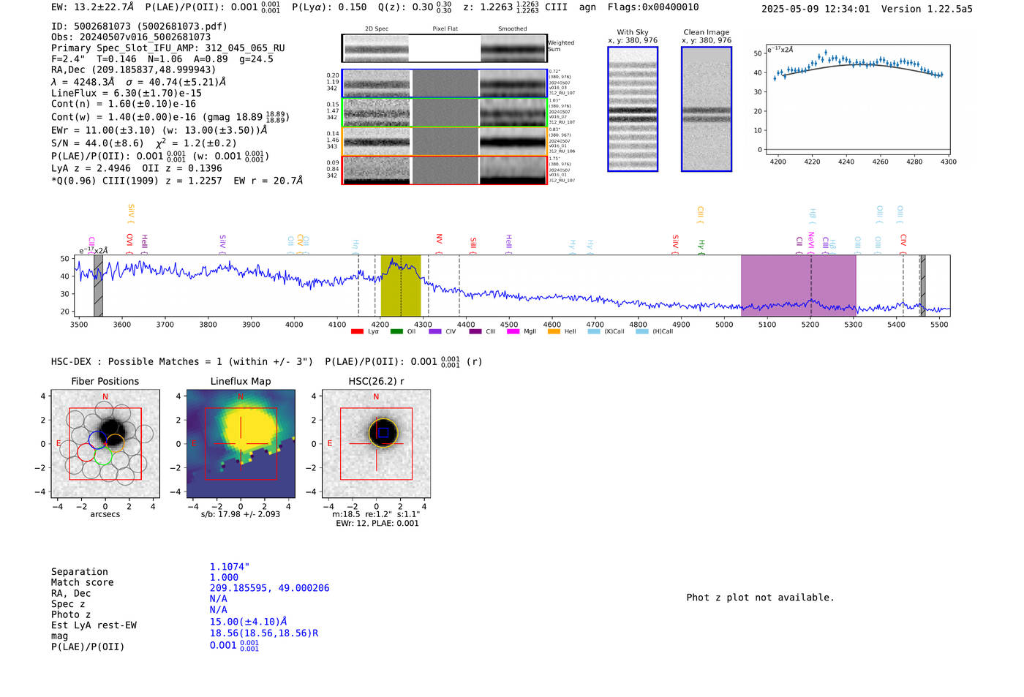The image size is (1024, 697).
Task: Click the Primary Spec_Slot_IFU_AMP line
Action: [x=168, y=48]
